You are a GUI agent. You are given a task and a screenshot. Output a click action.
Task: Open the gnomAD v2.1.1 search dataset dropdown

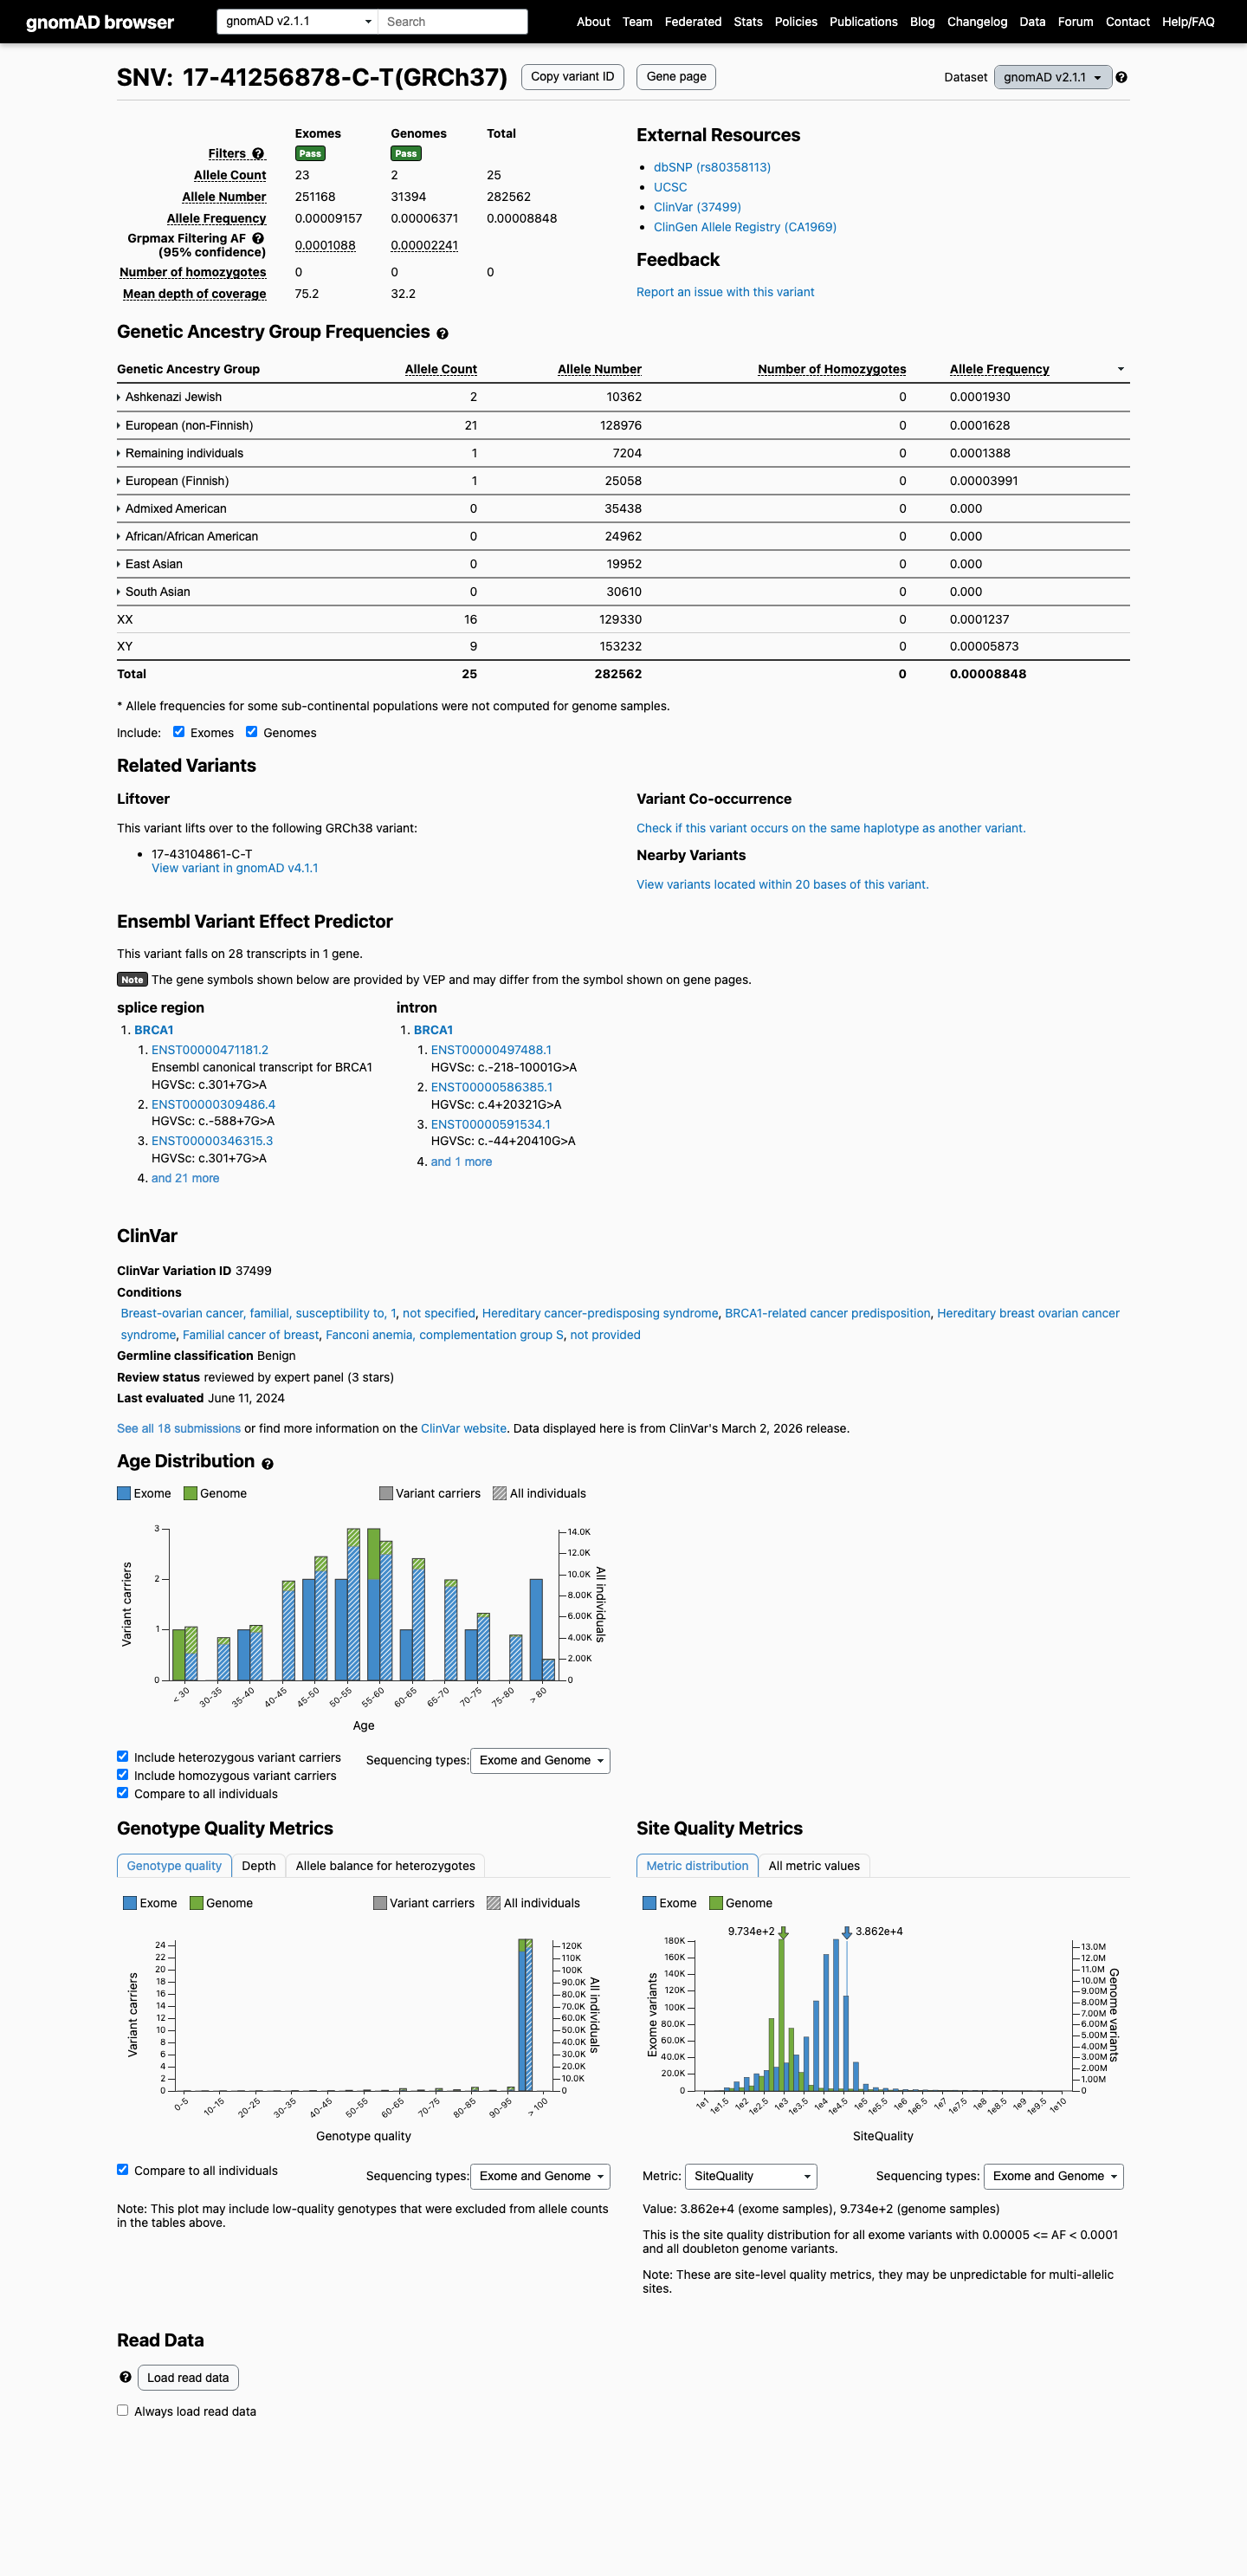(x=297, y=21)
